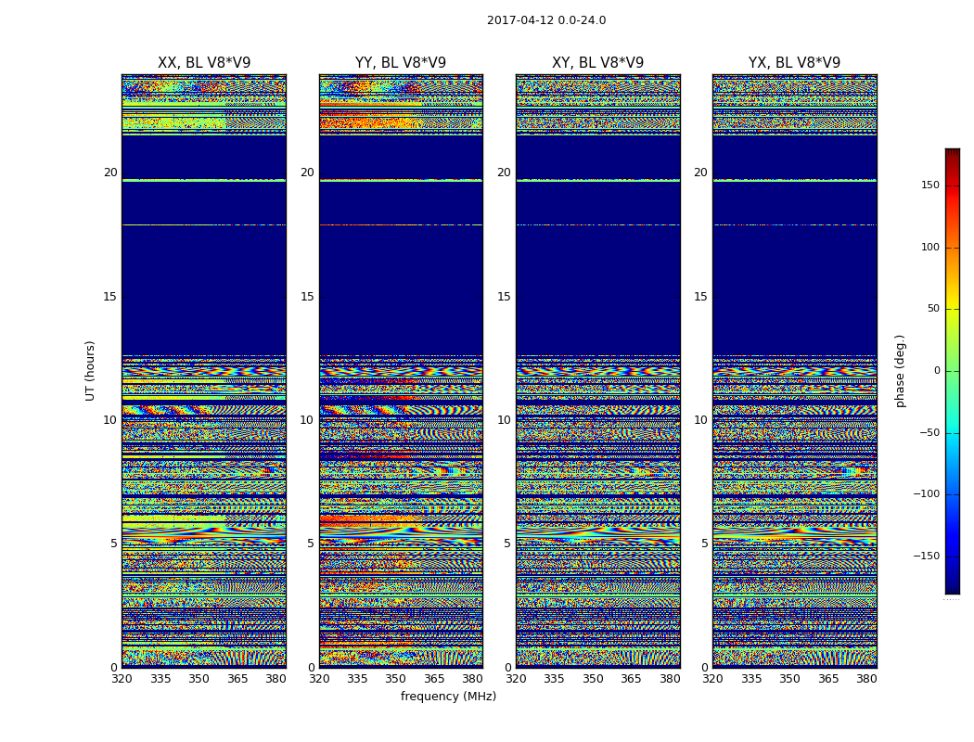This screenshot has height=742, width=974.
Task: Click the colorbar tick label "50"
Action: 933,309
